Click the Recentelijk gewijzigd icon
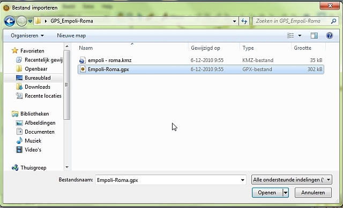 click(x=19, y=59)
